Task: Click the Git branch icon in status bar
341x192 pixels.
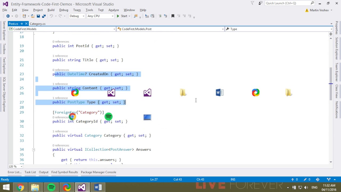Action: (x=329, y=179)
